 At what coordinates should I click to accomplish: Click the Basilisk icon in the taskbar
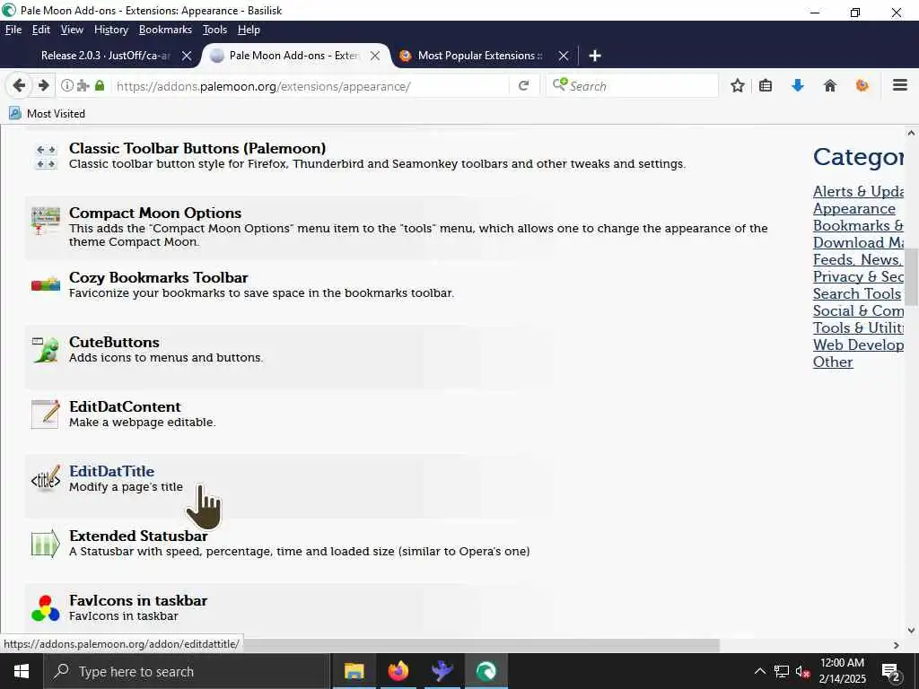(486, 671)
